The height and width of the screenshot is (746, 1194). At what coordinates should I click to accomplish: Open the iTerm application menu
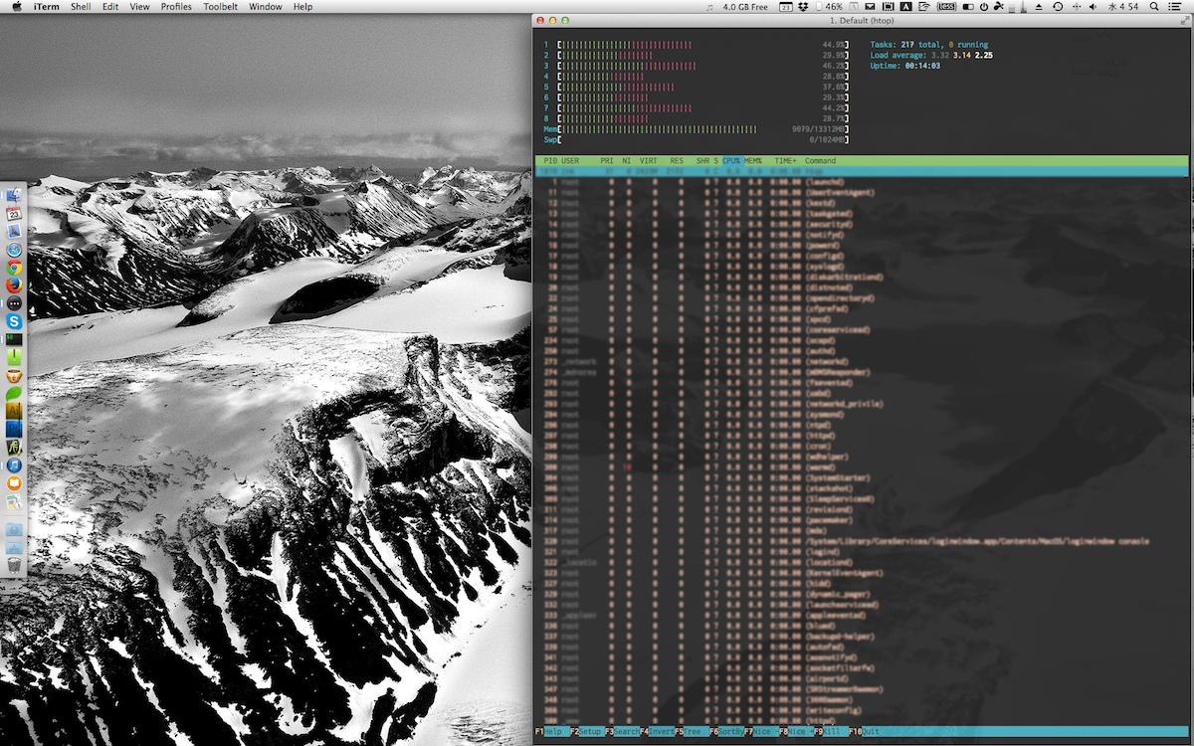point(46,6)
